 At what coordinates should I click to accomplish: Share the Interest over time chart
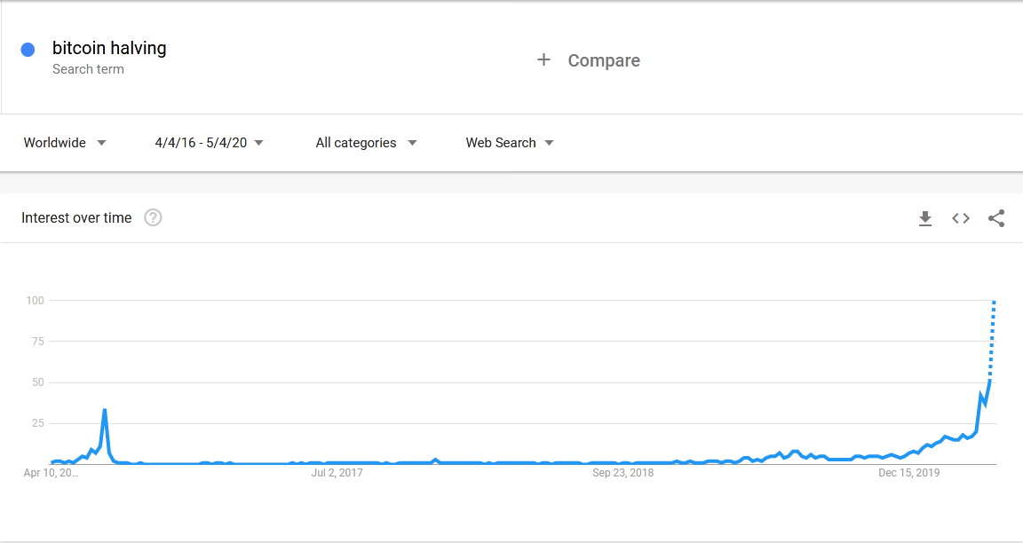click(x=996, y=218)
